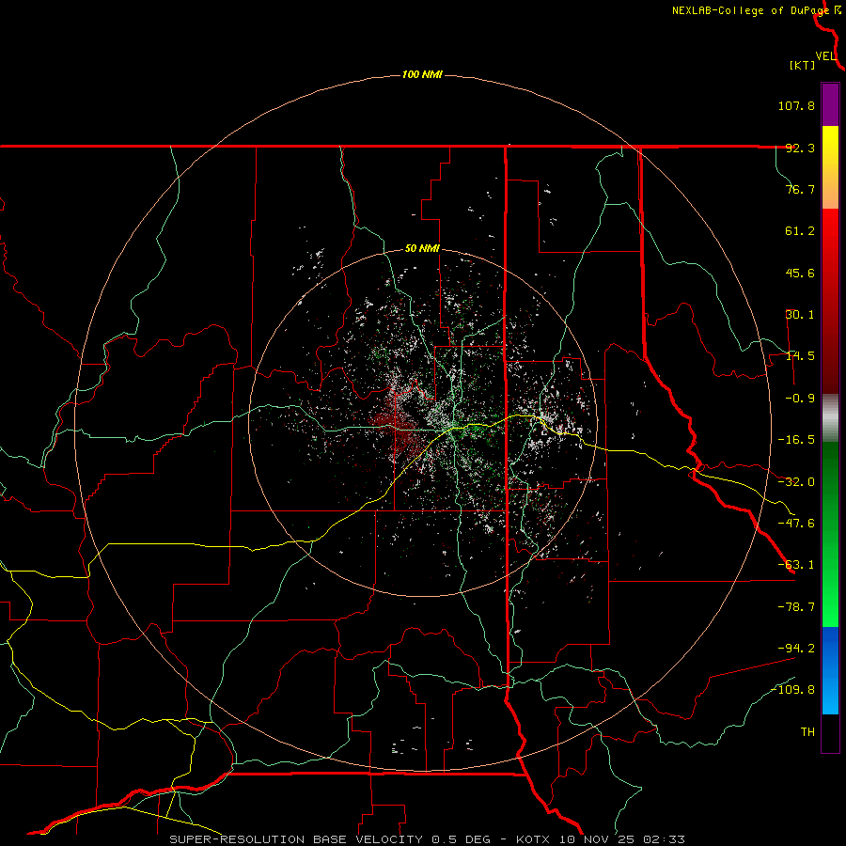Click the VEL legend title
Screen dimensions: 846x846
coord(825,56)
